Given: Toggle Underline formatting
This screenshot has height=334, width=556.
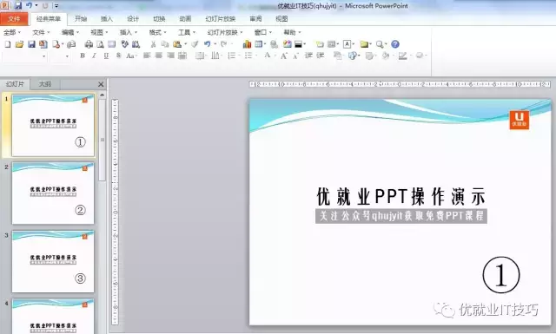Looking at the screenshot, I should [x=106, y=56].
